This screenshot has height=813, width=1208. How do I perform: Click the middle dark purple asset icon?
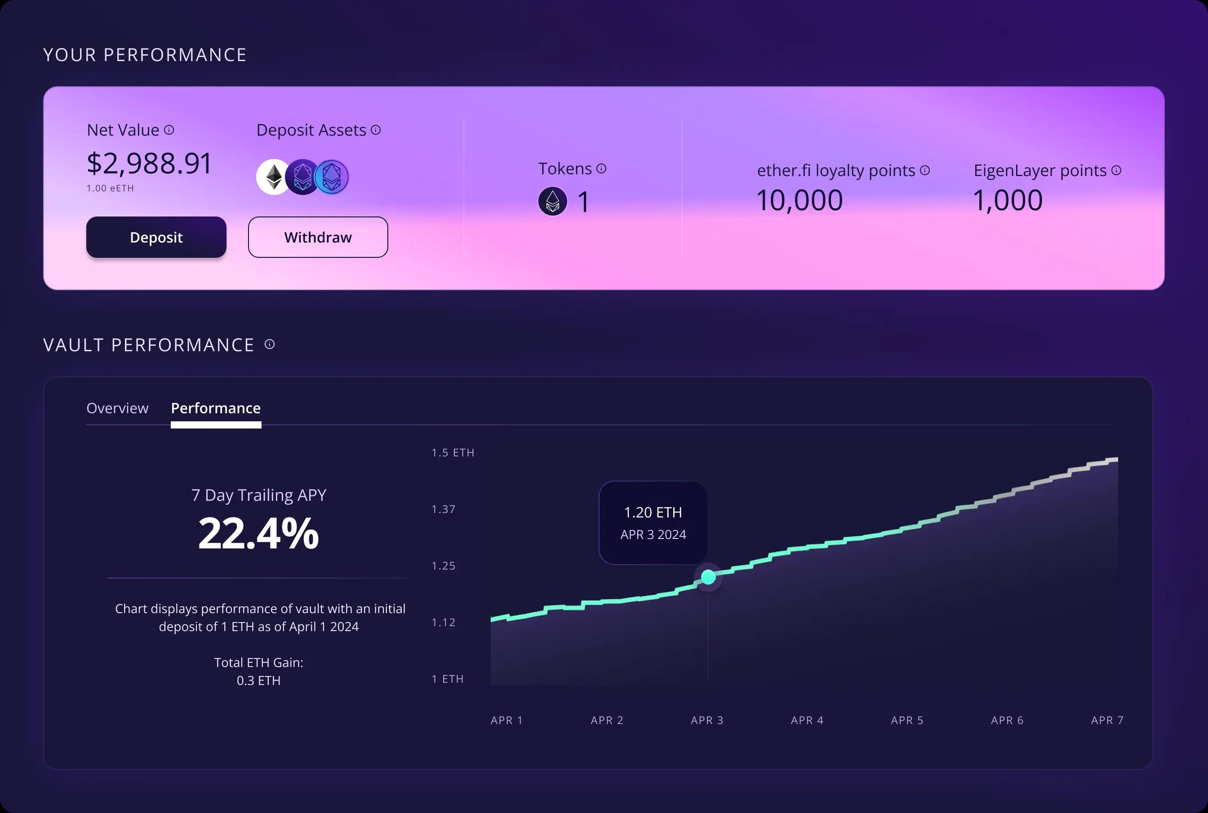click(302, 177)
